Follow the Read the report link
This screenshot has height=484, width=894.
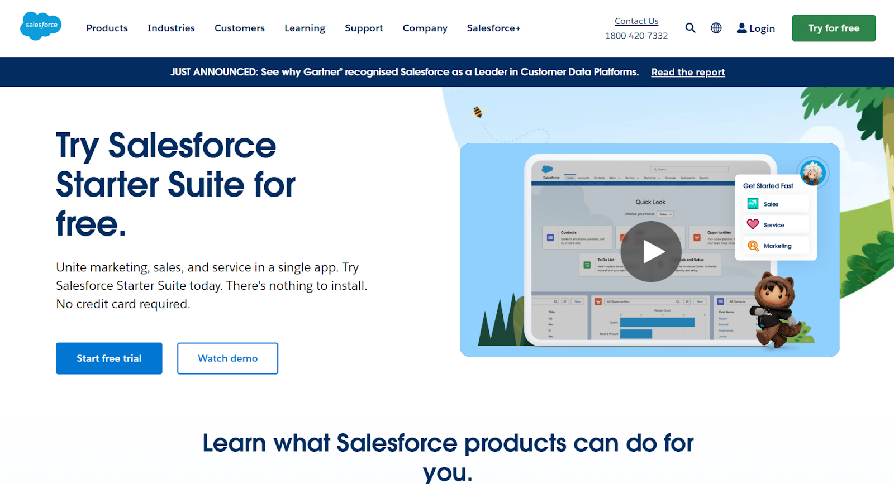tap(688, 72)
